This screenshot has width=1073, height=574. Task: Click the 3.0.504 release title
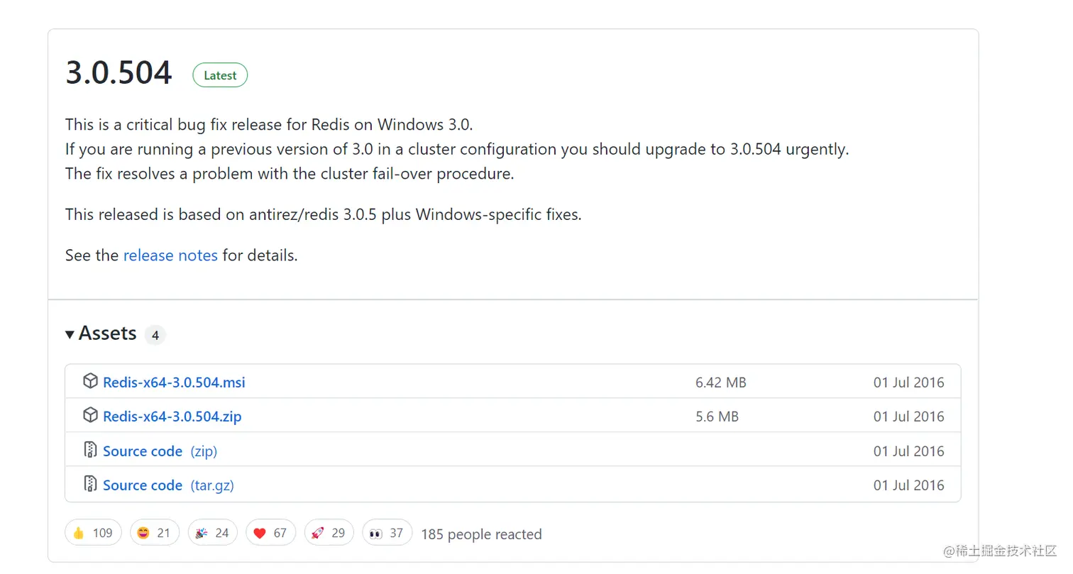119,73
